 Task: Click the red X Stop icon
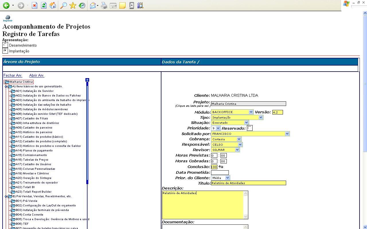[34, 5]
